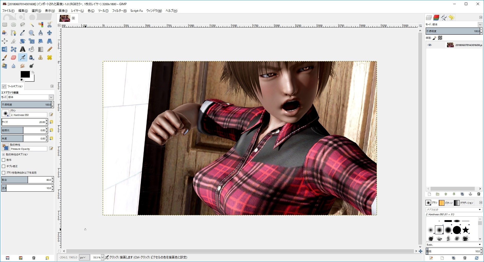This screenshot has height=262, width=484.
Task: Toggle the size-link icon beside サイズ
Action: 51,122
